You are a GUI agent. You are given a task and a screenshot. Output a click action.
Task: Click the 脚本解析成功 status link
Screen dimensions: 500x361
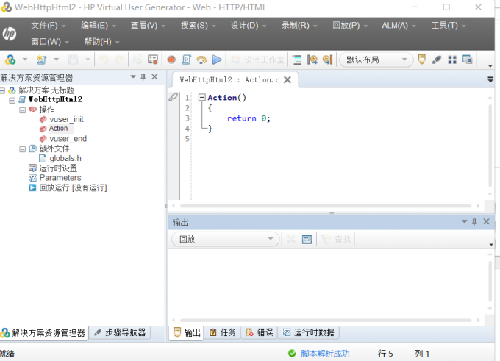pyautogui.click(x=325, y=354)
